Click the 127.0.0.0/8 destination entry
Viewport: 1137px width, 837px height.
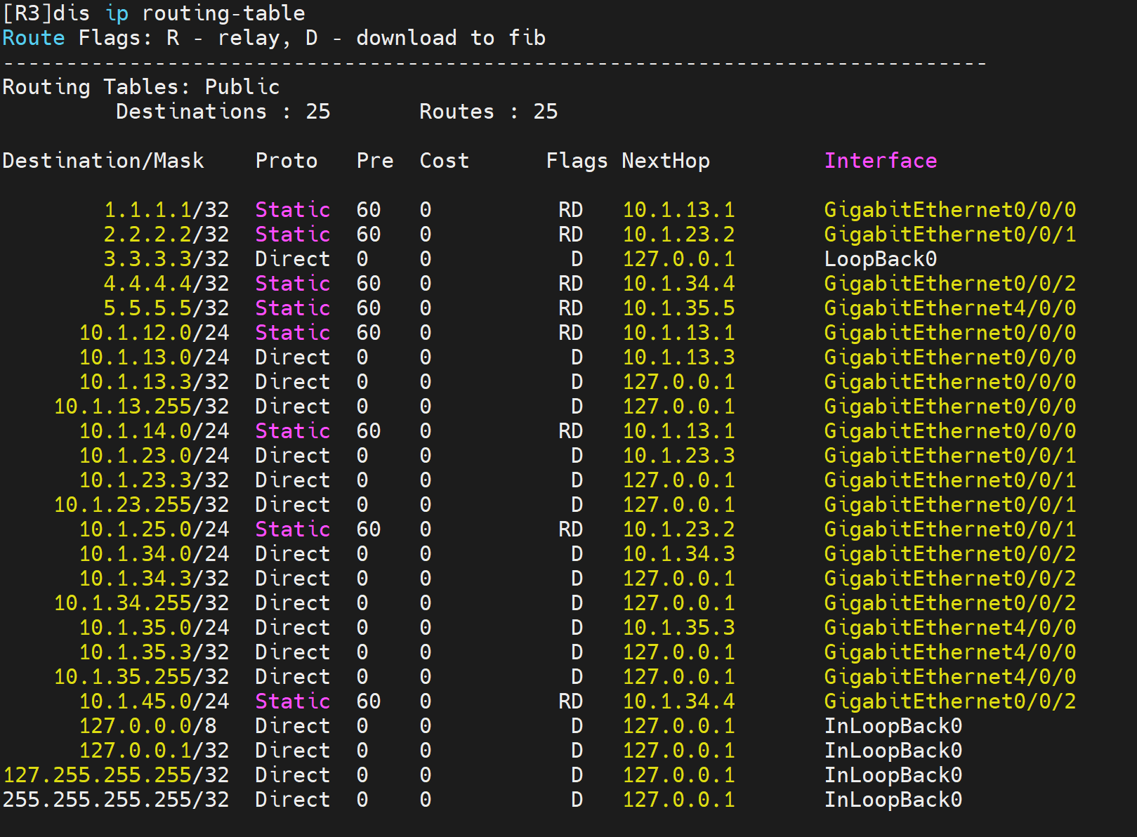tap(147, 726)
